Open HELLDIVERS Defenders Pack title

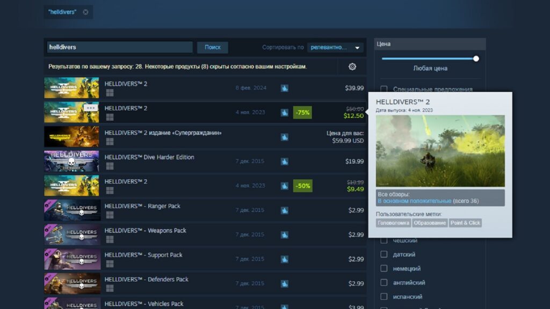[x=146, y=279]
